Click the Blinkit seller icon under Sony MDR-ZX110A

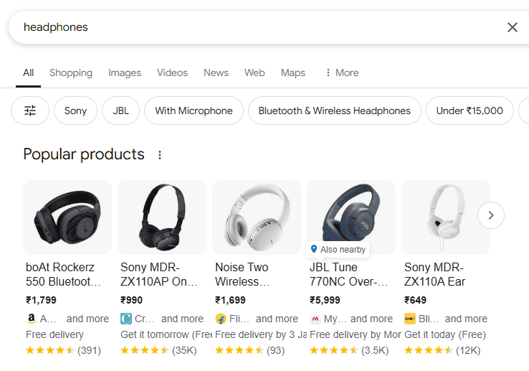pos(410,319)
